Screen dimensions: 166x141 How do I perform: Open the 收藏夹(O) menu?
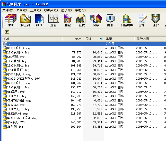(50, 10)
